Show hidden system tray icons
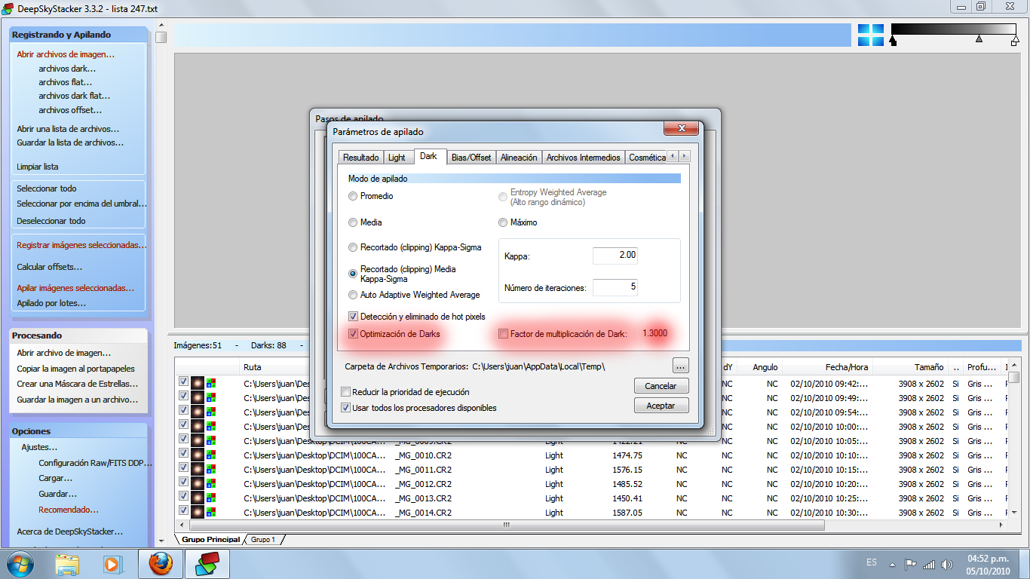The width and height of the screenshot is (1030, 579). coord(893,564)
